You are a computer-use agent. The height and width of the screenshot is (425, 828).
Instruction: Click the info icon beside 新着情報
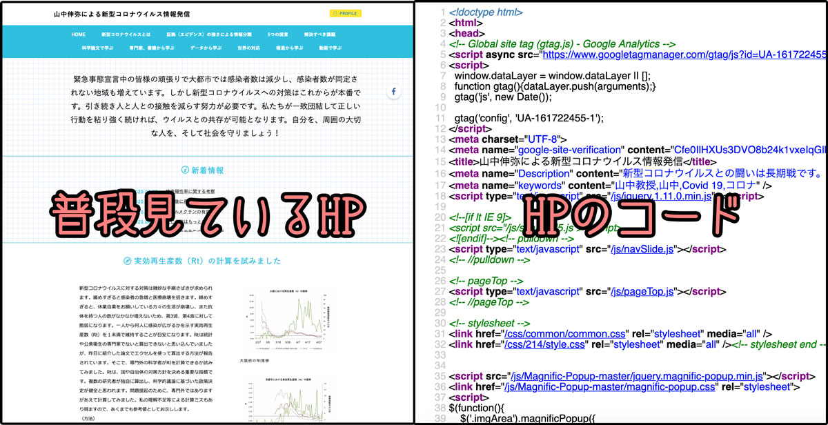point(185,170)
